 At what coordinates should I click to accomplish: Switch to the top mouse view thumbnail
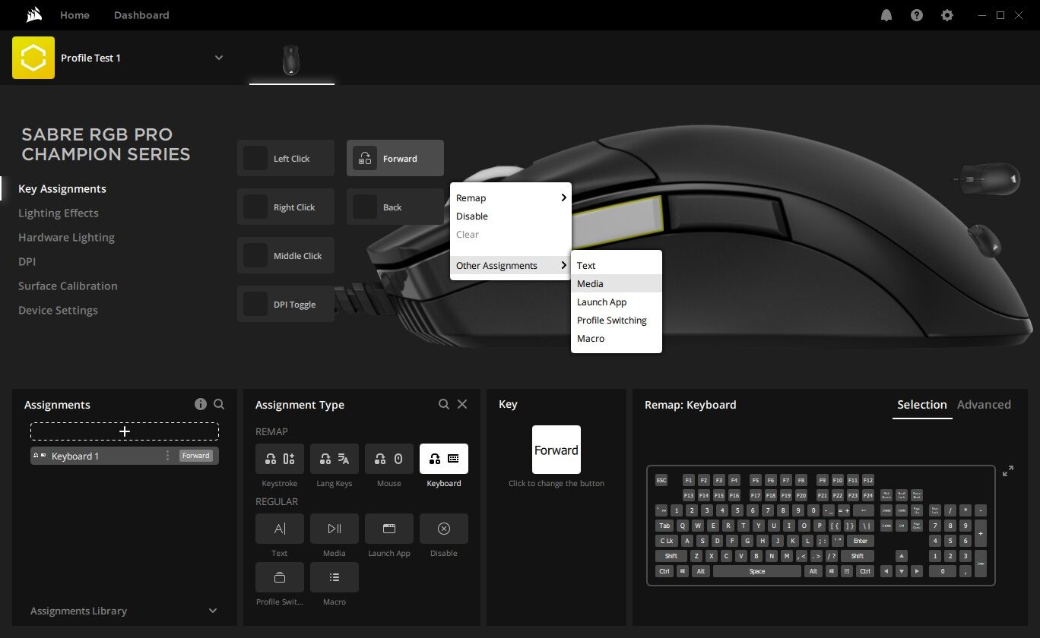(987, 178)
